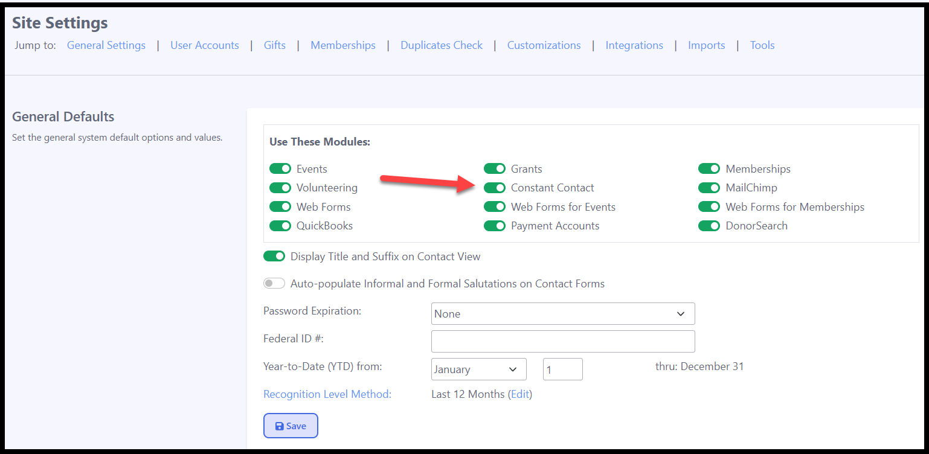Open the YTD month dropdown showing January
Image resolution: width=929 pixels, height=454 pixels.
pos(479,369)
